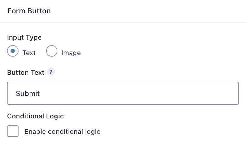Image resolution: width=246 pixels, height=152 pixels.
Task: Open the Button Text help question mark
Action: pyautogui.click(x=51, y=72)
